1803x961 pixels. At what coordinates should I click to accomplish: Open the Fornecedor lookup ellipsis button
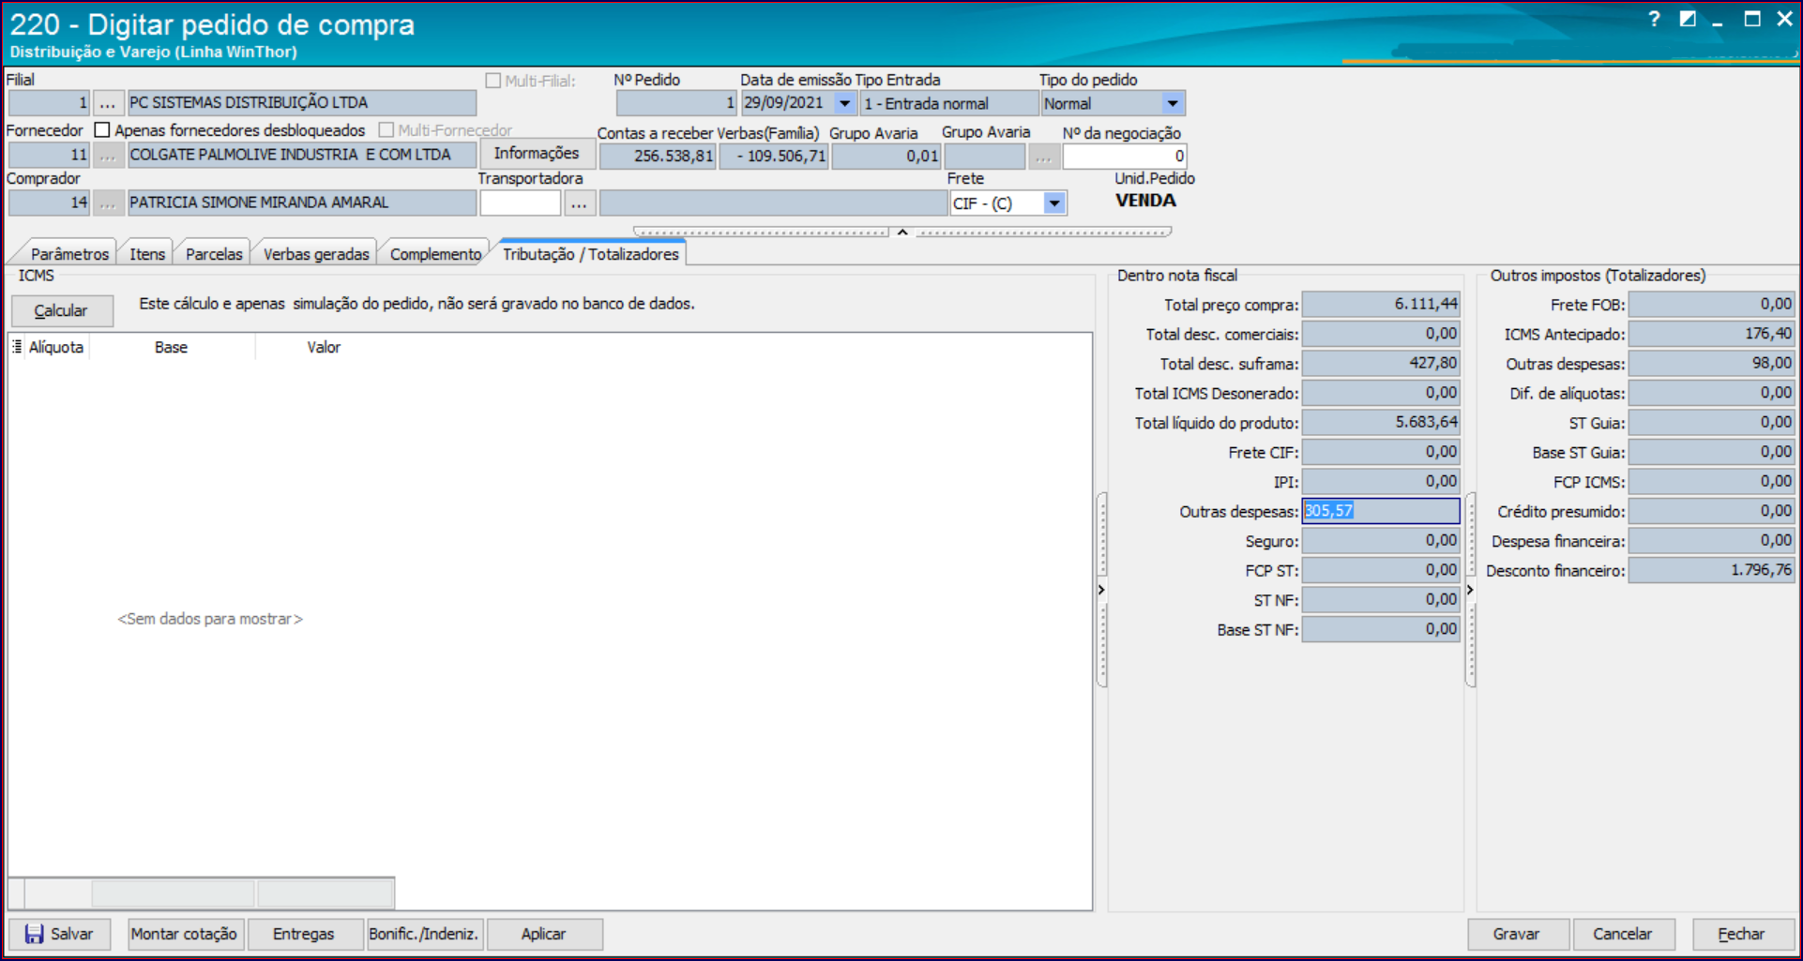click(x=108, y=155)
